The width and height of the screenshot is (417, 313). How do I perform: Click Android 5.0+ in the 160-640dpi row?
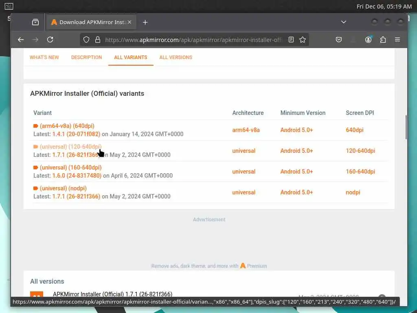tap(297, 172)
